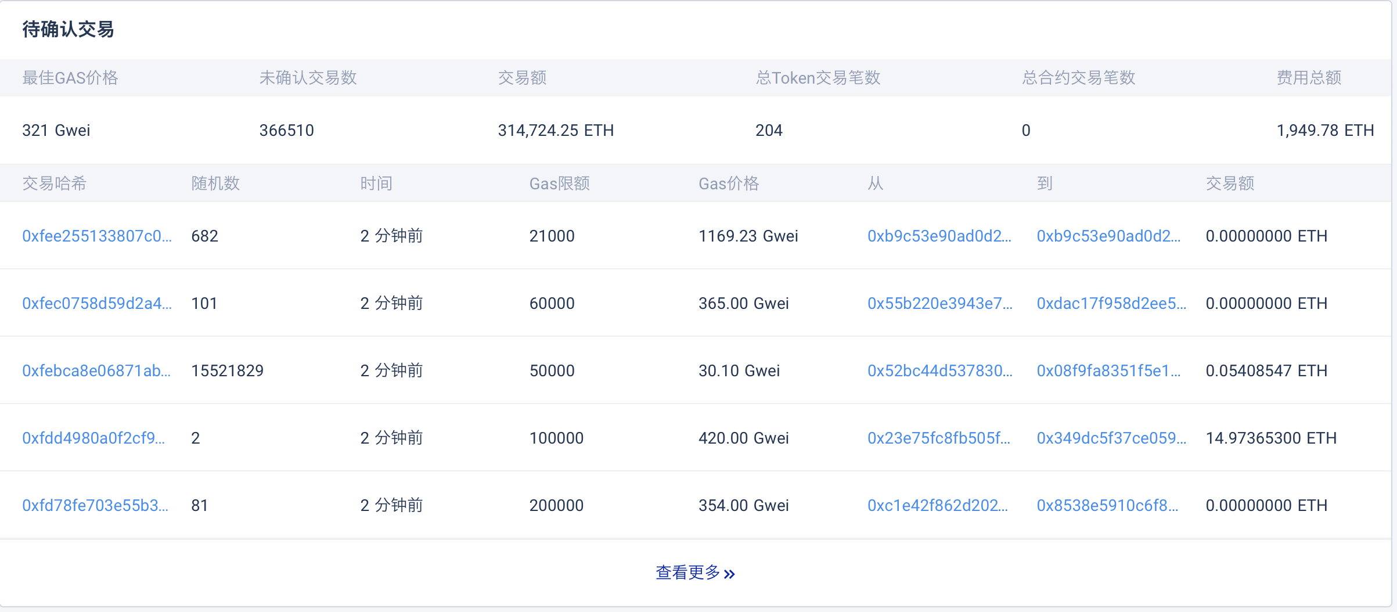1397x612 pixels.
Task: Click the 未确认交易数 header label
Action: [308, 77]
